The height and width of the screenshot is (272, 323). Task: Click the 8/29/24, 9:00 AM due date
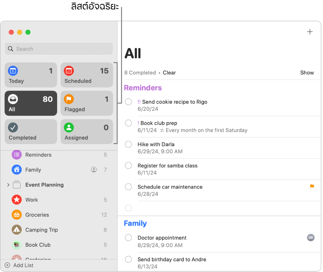coord(160,245)
